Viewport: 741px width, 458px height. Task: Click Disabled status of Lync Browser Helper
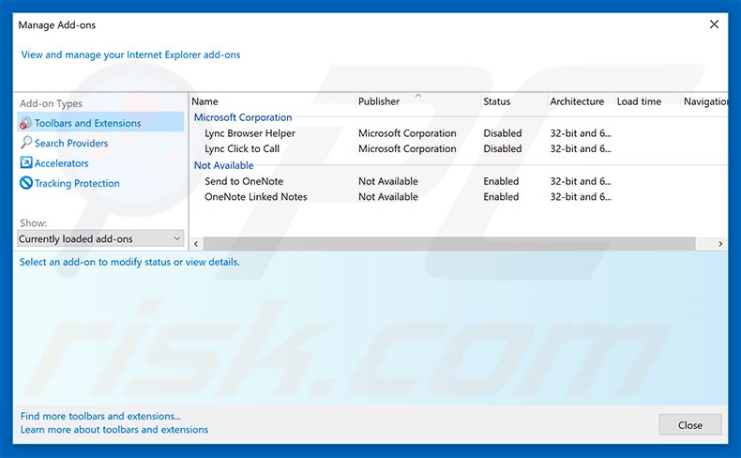point(503,133)
